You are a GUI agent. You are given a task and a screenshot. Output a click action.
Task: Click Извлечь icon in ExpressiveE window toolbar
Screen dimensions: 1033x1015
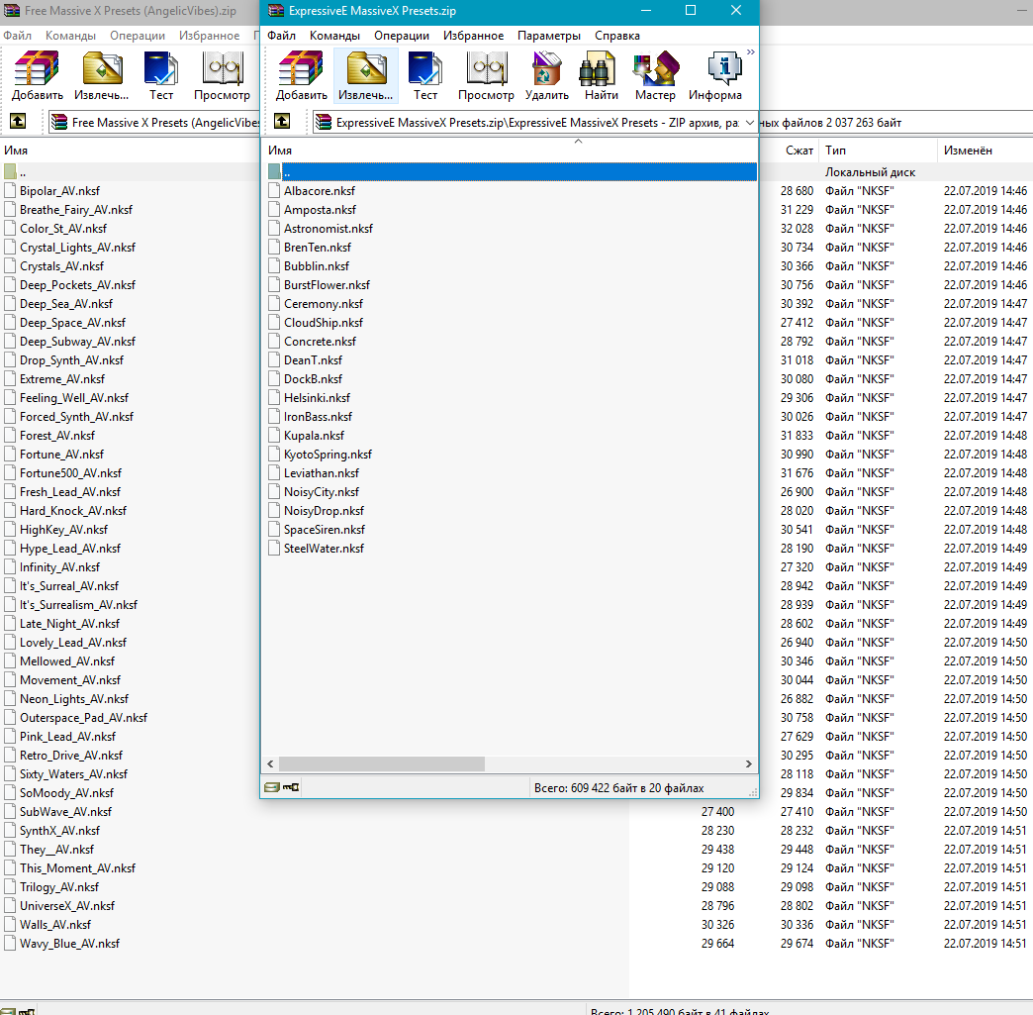[366, 76]
